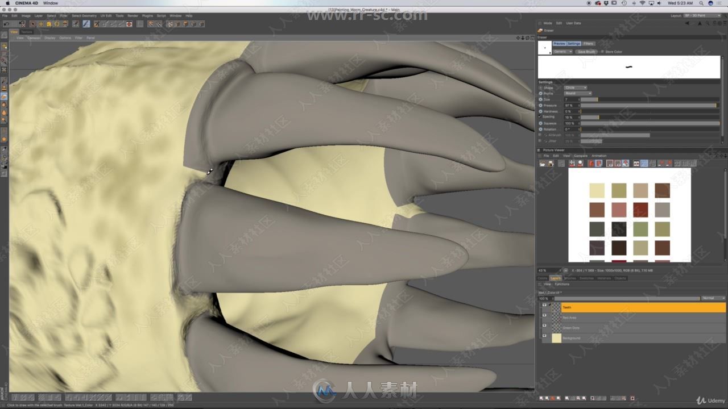728x409 pixels.
Task: Open the Functions menu in Layers panel
Action: point(562,284)
